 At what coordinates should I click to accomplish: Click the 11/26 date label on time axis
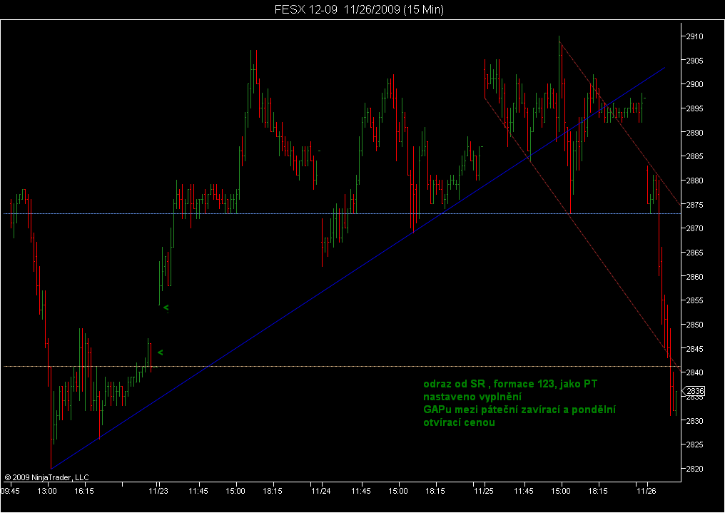[647, 491]
